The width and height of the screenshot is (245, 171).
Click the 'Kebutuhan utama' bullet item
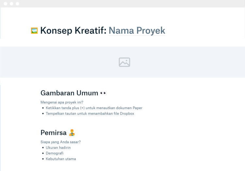pos(61,159)
